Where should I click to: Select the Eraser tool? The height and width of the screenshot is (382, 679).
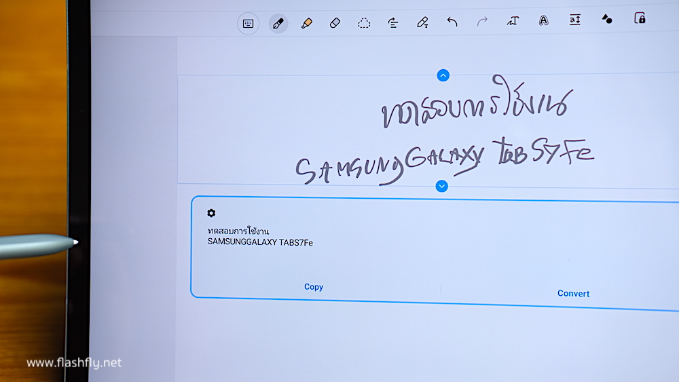coord(335,23)
